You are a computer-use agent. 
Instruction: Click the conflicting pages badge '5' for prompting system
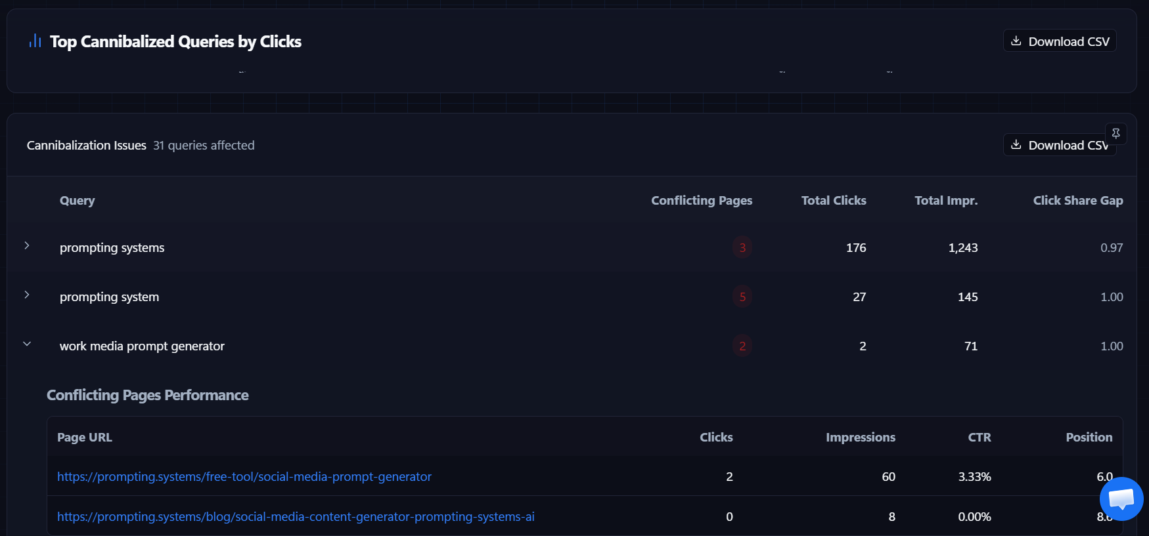point(742,297)
